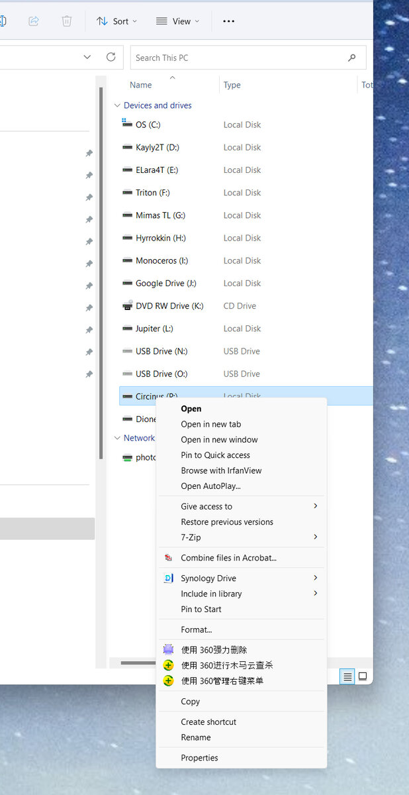Expand the Give access to submenu
This screenshot has height=795, width=409.
(316, 506)
